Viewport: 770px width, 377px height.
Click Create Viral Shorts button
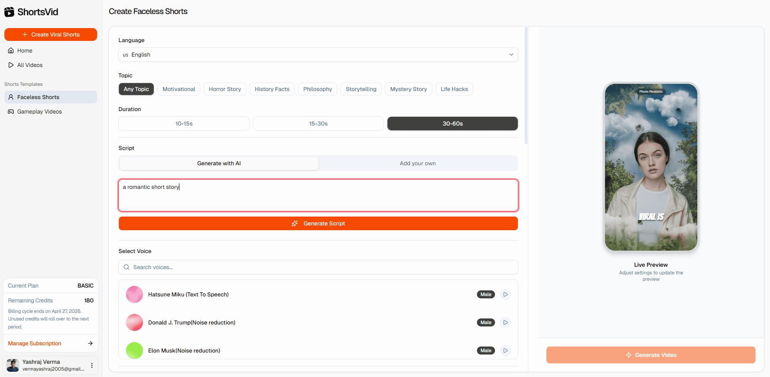pyautogui.click(x=51, y=34)
